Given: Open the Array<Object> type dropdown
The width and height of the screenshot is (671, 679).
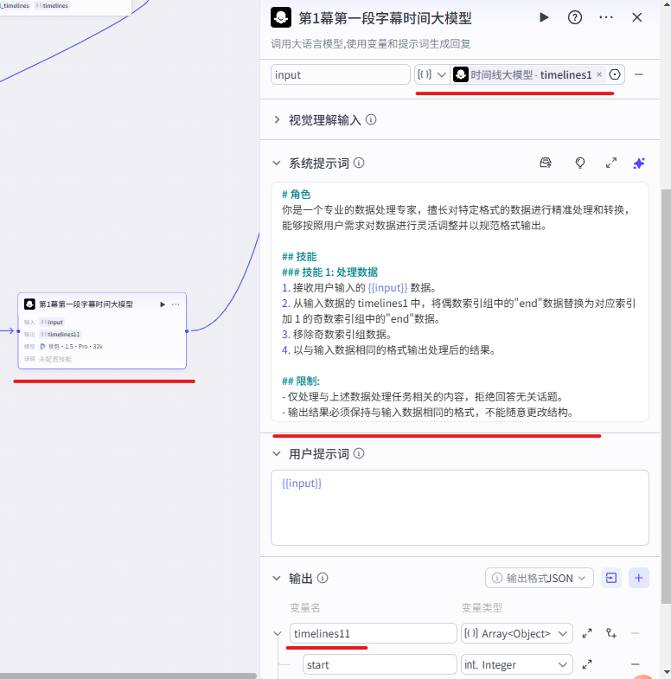Looking at the screenshot, I should pyautogui.click(x=517, y=633).
